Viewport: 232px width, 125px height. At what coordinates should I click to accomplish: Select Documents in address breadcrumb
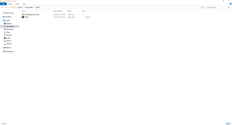29,7
